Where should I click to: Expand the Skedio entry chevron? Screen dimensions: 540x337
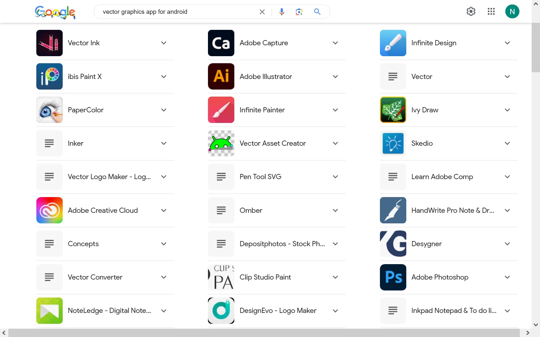[507, 143]
